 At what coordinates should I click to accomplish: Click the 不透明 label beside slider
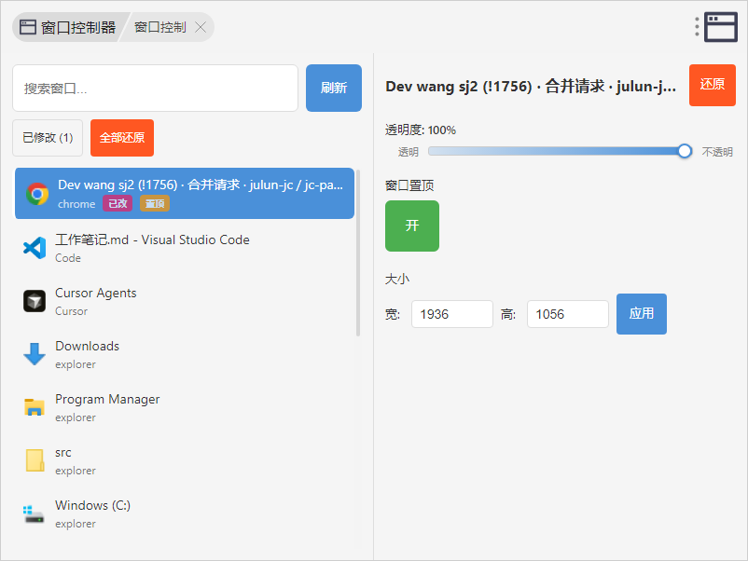click(717, 152)
